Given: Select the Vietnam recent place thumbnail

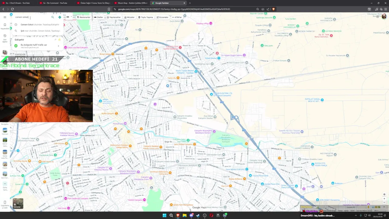Looking at the screenshot, I should [x=5, y=131].
